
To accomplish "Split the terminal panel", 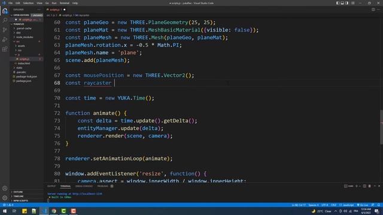I will tap(364, 186).
